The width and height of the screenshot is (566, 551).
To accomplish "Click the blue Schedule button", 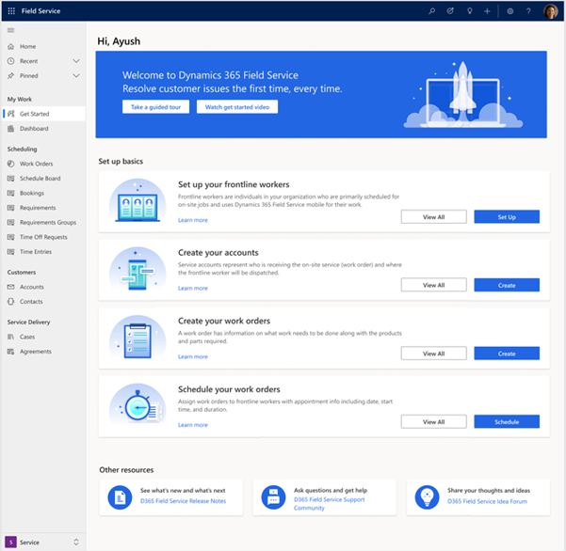I will tap(507, 421).
